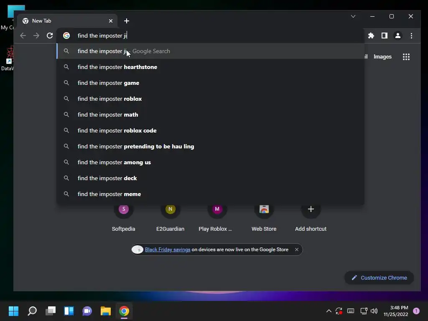Open Task View on the taskbar

(x=51, y=311)
